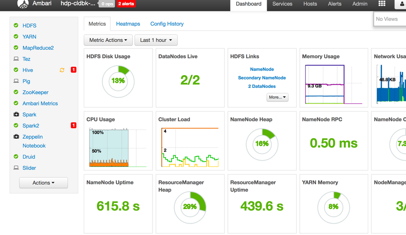Image resolution: width=406 pixels, height=235 pixels.
Task: Open the Secondary NameNode link
Action: point(262,78)
